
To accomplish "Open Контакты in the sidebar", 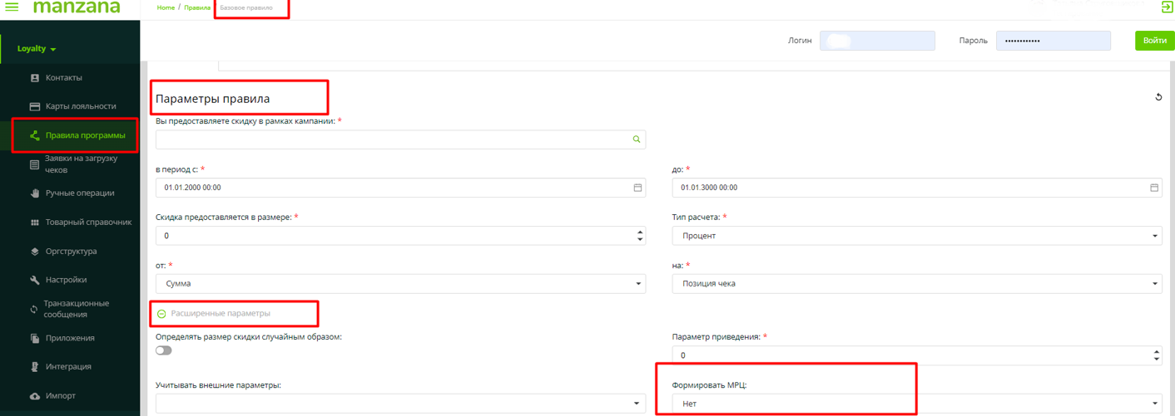I will [x=63, y=78].
